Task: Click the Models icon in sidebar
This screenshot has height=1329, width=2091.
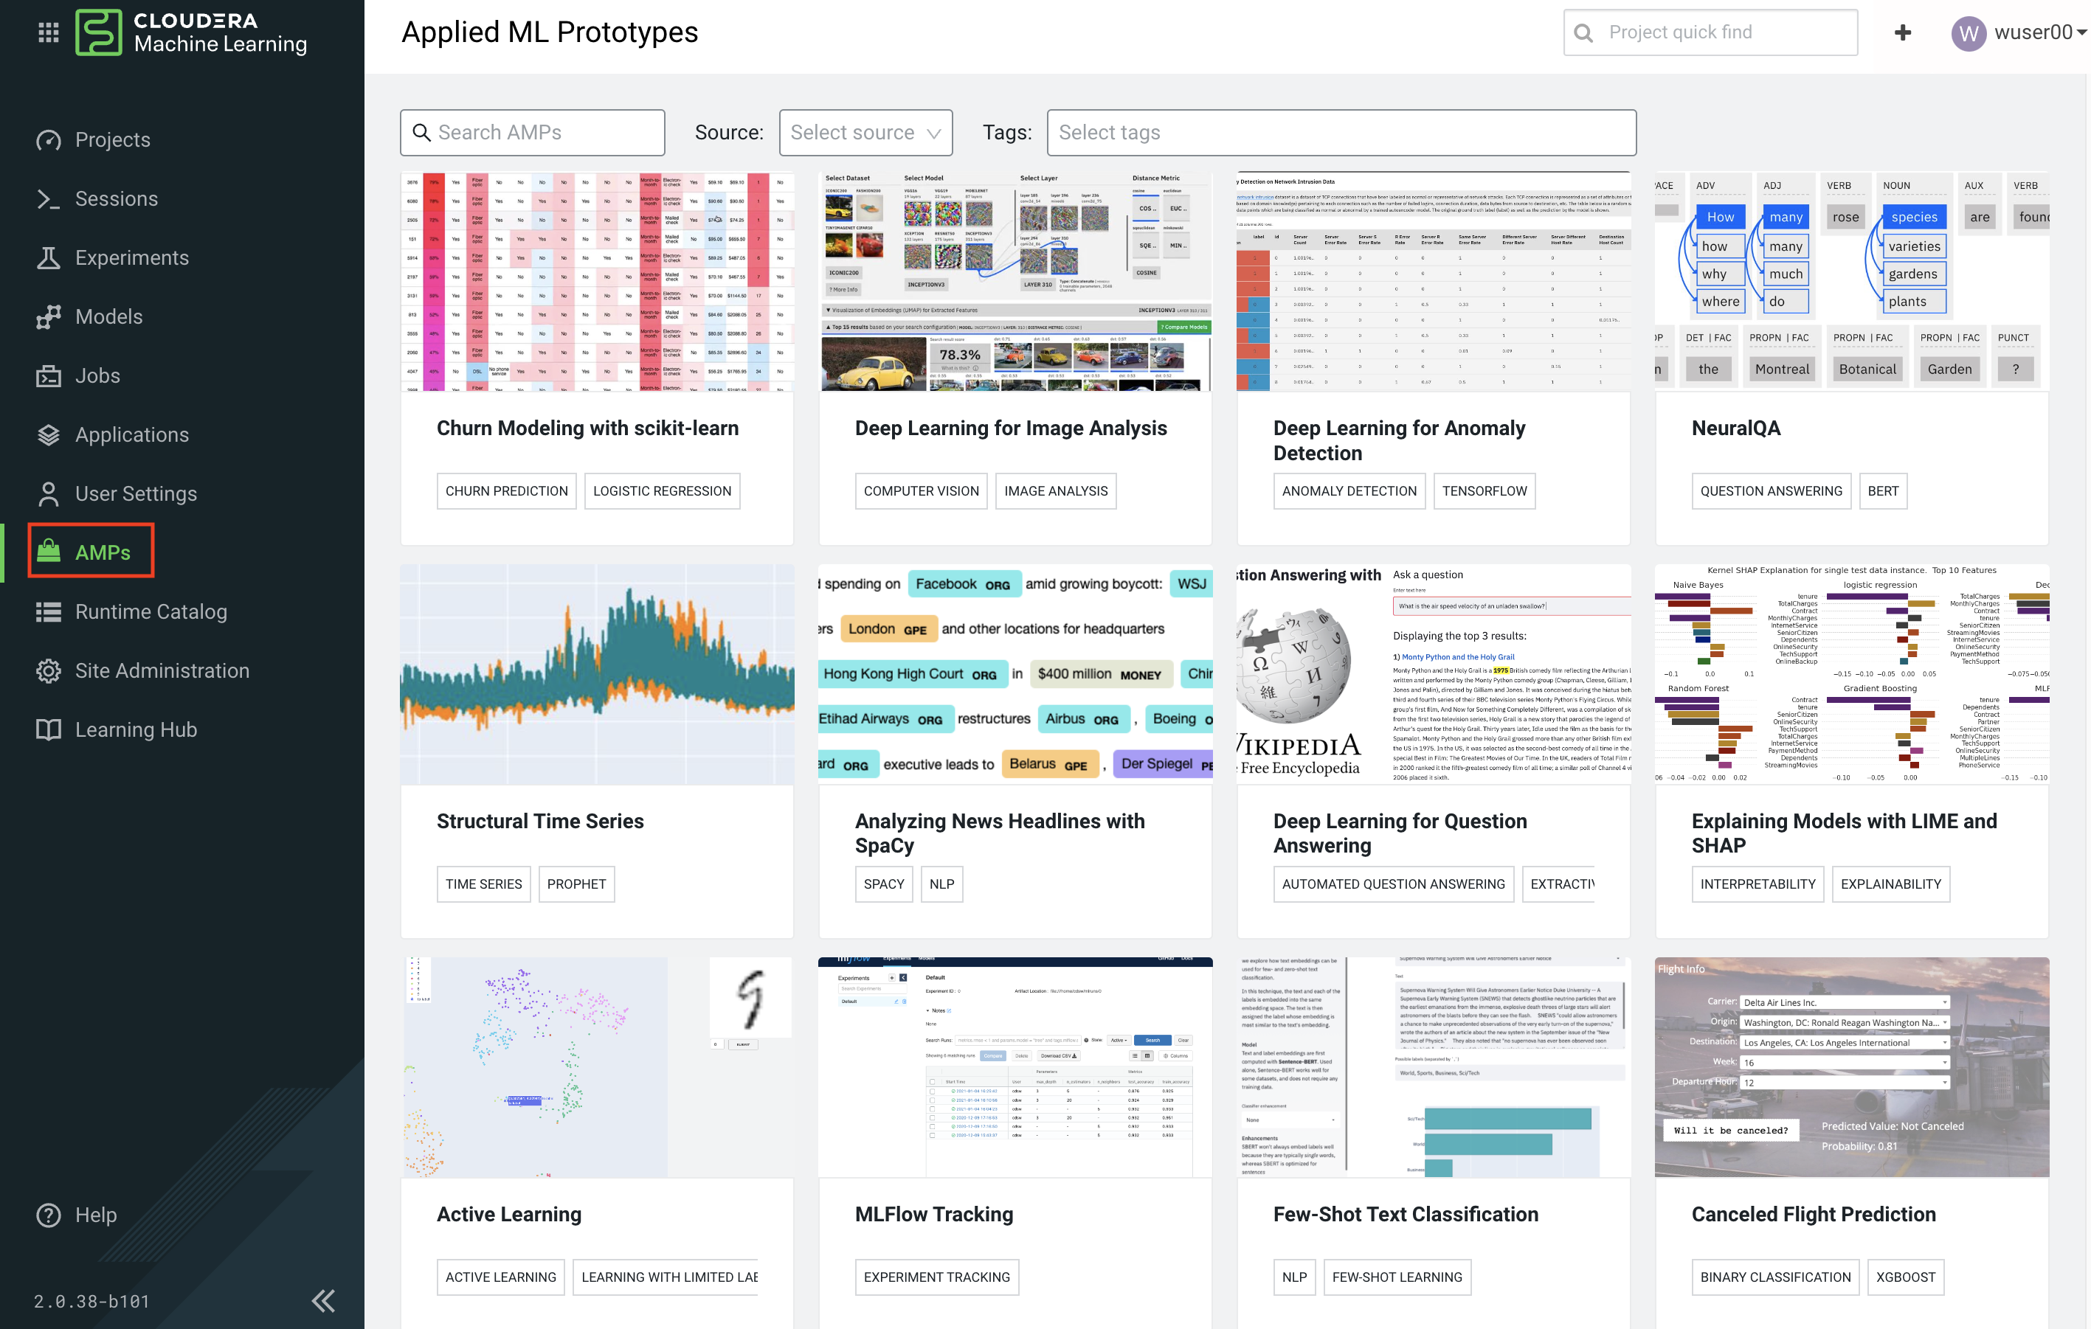Action: [x=49, y=317]
